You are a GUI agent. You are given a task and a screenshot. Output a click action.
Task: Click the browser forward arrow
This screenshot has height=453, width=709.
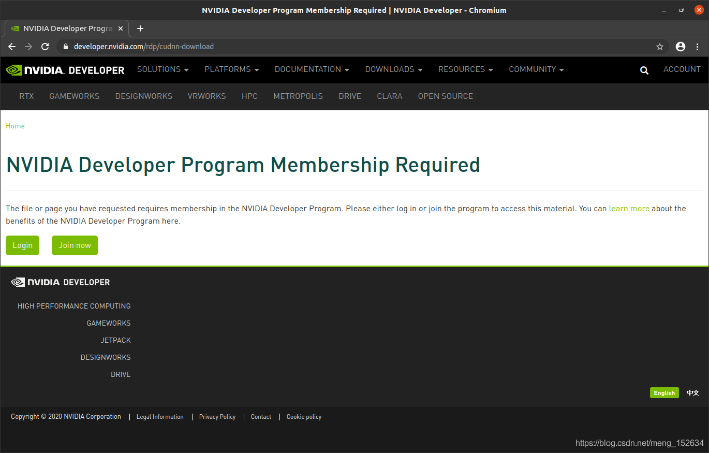[x=28, y=47]
